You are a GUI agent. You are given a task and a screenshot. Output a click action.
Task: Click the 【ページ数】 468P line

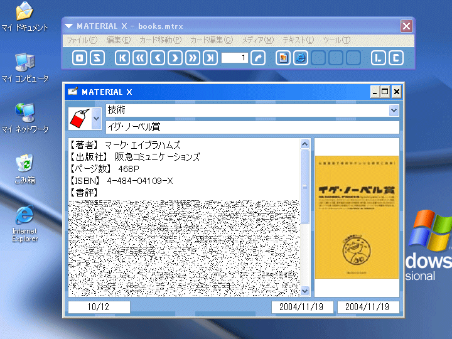[x=104, y=169]
